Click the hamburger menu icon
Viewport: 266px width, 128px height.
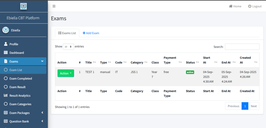pyautogui.click(x=54, y=6)
